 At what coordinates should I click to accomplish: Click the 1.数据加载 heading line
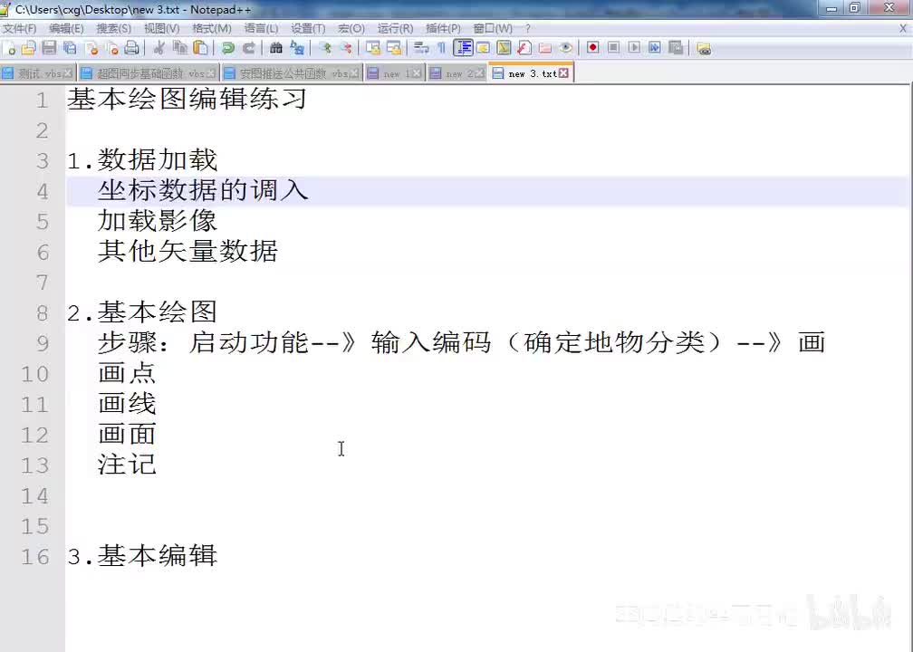tap(142, 160)
